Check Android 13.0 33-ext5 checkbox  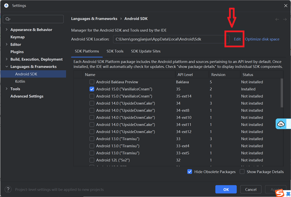(x=92, y=153)
